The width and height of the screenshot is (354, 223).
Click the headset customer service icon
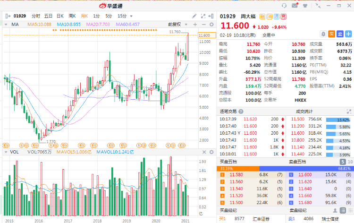[x=284, y=6]
